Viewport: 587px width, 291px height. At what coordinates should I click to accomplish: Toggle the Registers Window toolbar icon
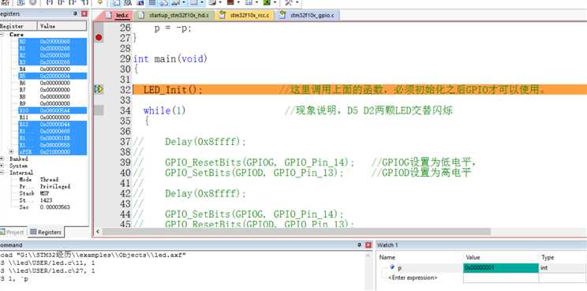click(151, 2)
